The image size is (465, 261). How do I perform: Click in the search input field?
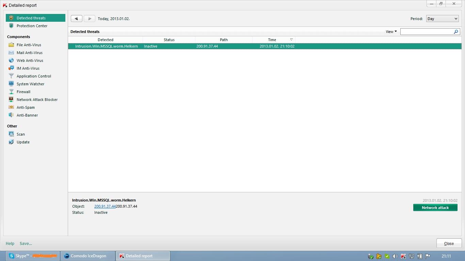[x=427, y=32]
